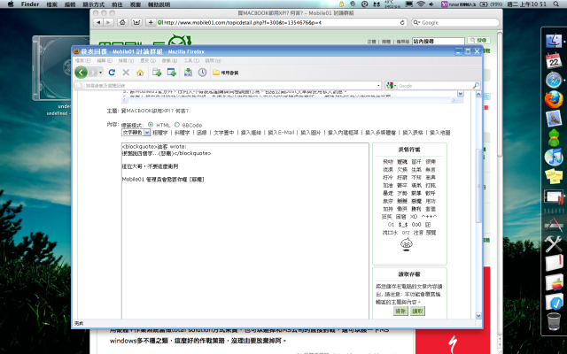Click the 插入圖片 insert image link
This screenshot has height=354, width=567.
(311, 133)
